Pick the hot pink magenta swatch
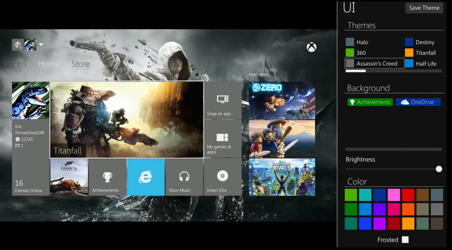This screenshot has height=250, width=452. point(394,209)
